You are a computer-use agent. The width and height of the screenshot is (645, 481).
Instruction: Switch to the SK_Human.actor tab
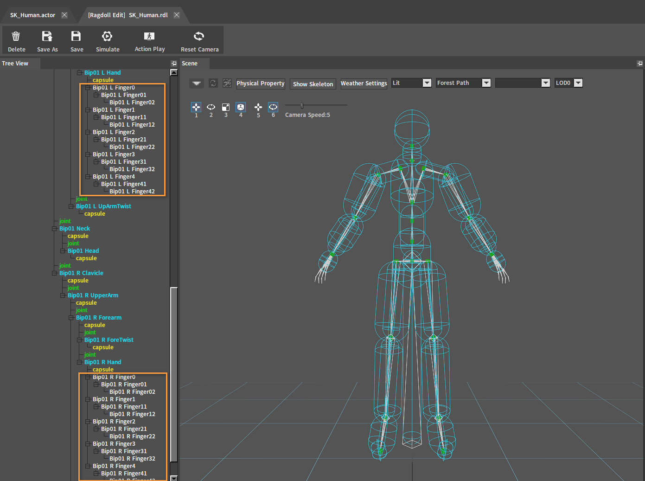click(32, 15)
